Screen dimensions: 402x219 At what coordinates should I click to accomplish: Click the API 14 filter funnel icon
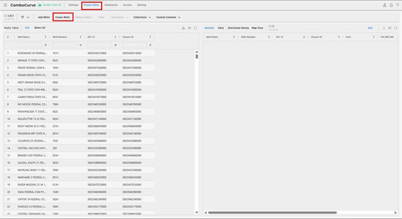[x=116, y=45]
